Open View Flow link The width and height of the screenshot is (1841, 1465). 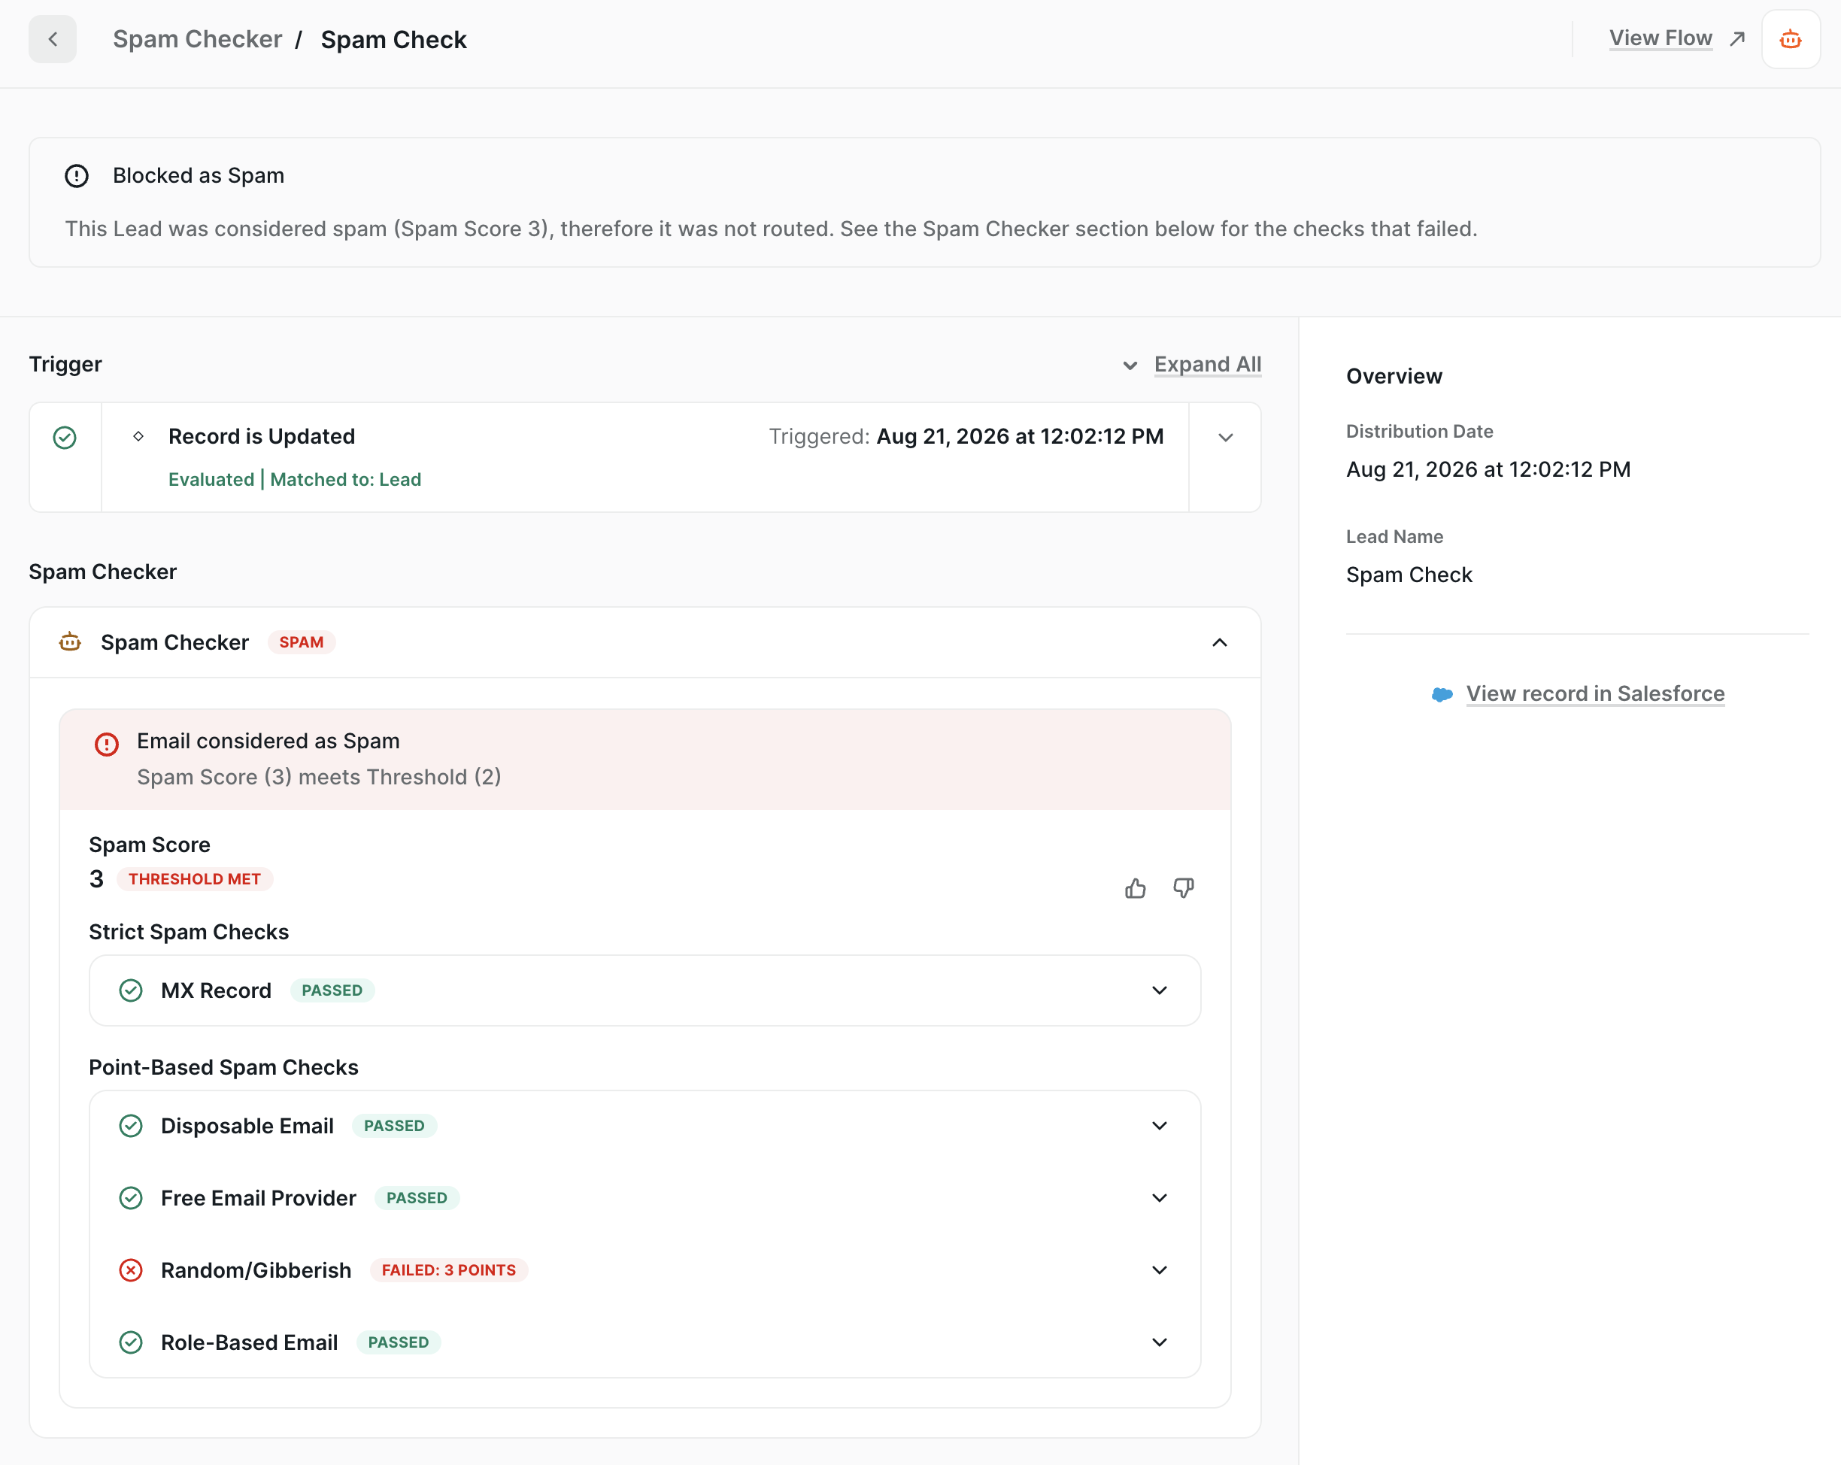pos(1660,38)
